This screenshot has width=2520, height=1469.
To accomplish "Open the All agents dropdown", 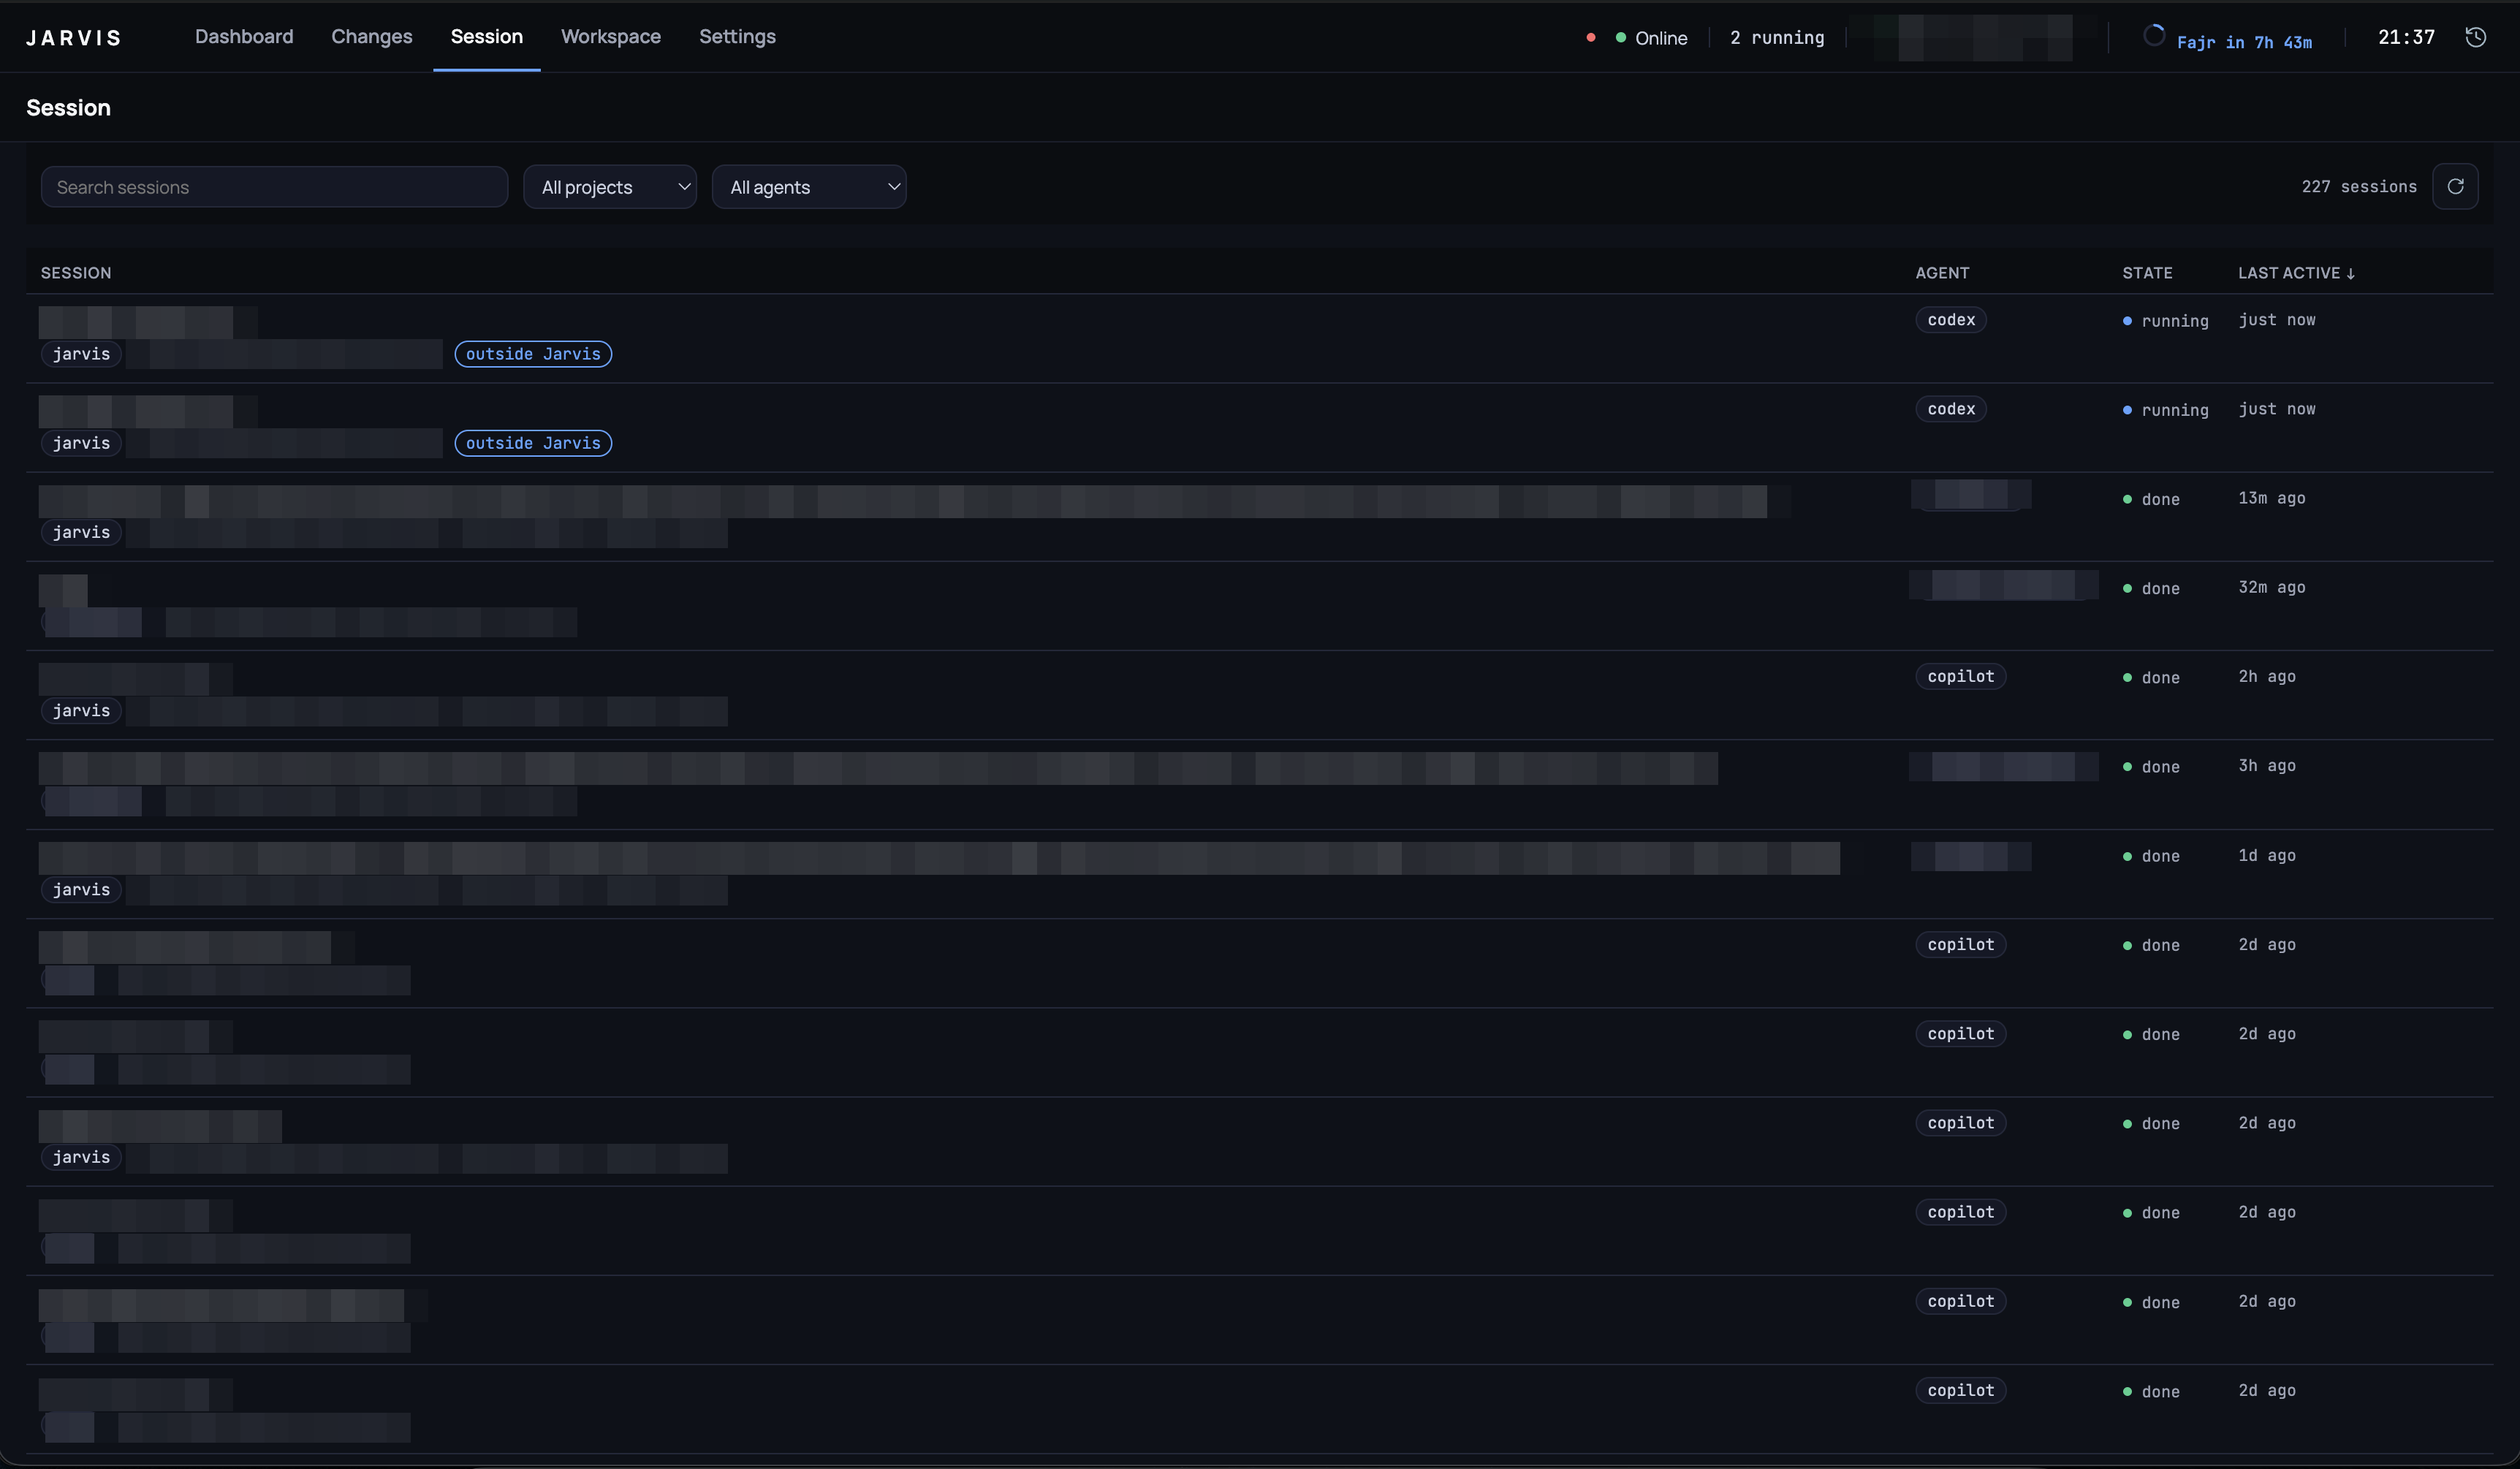I will 809,187.
